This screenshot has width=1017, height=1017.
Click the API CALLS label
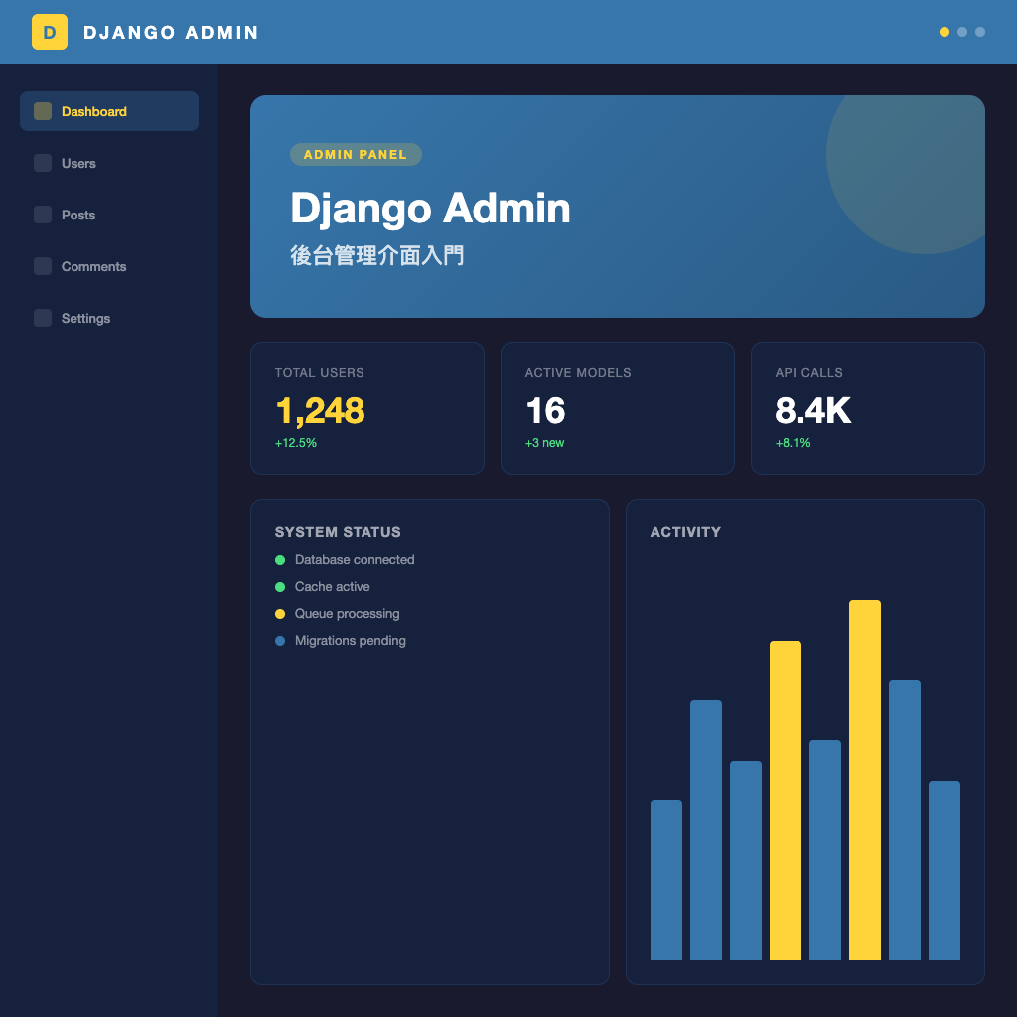point(808,373)
